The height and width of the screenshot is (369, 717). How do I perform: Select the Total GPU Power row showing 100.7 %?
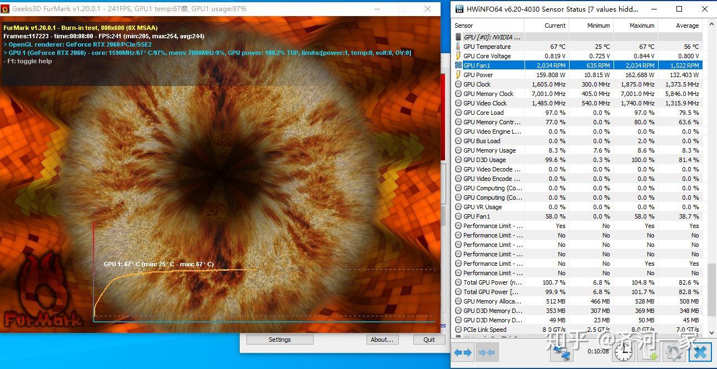577,282
